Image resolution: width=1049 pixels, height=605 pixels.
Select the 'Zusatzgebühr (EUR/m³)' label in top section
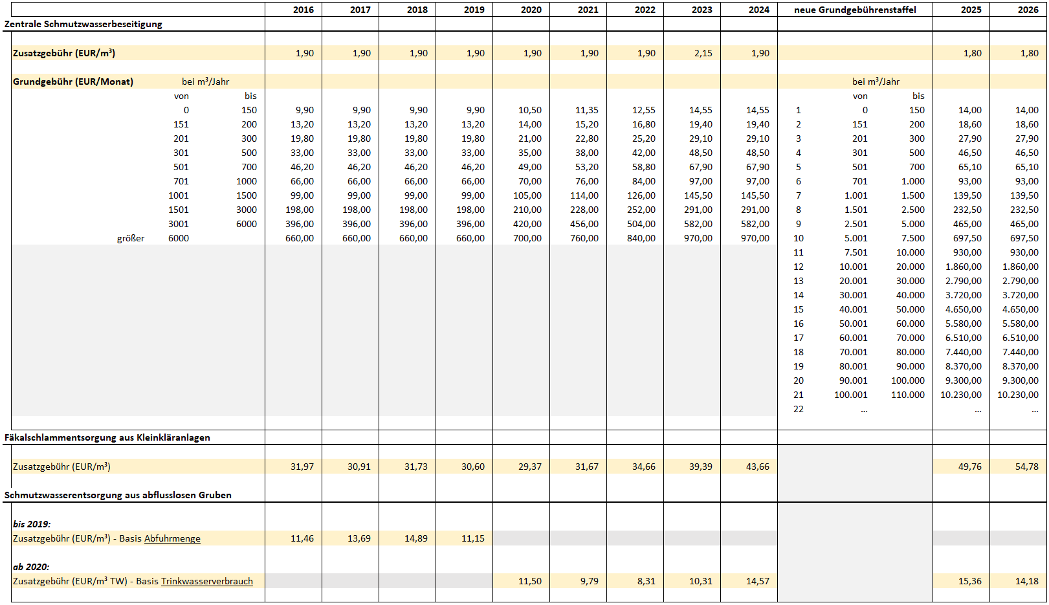(64, 53)
